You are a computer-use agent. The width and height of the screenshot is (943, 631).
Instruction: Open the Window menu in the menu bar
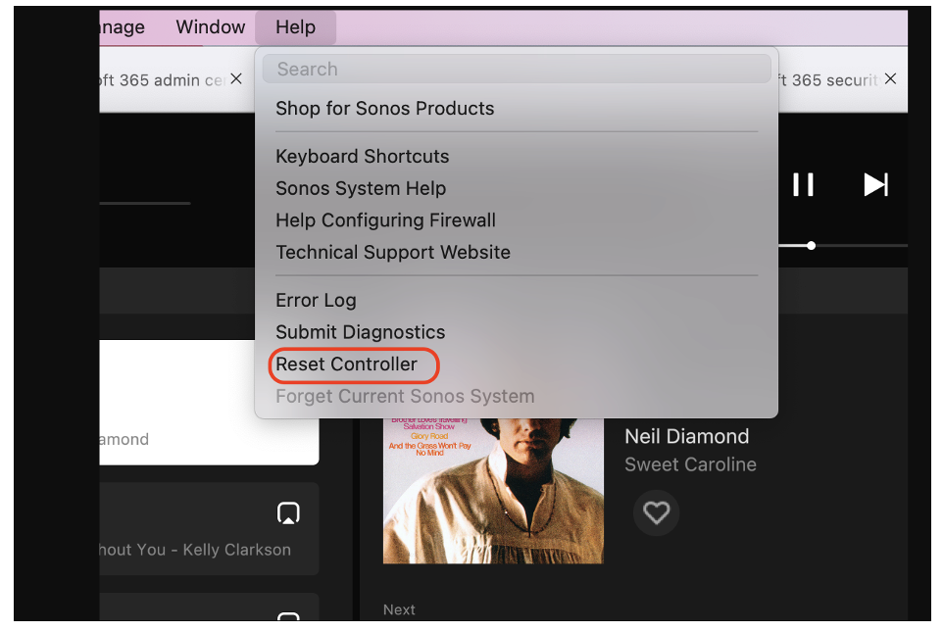[211, 27]
